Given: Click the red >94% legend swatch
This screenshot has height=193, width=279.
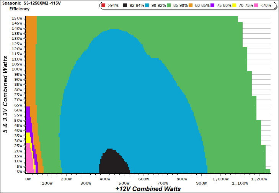Looking at the screenshot, I should click(x=103, y=6).
